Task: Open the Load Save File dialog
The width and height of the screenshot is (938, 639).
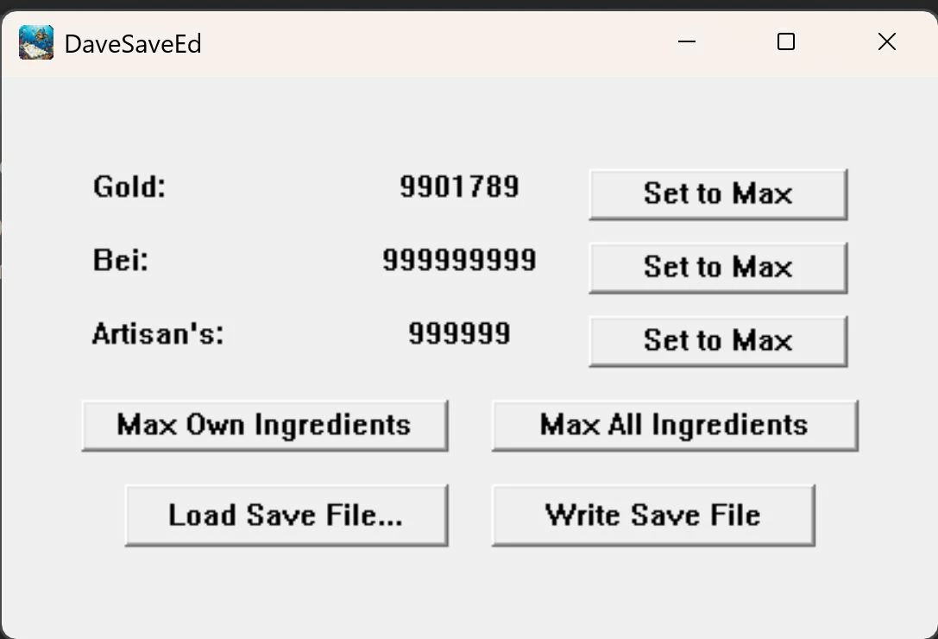Action: (286, 515)
